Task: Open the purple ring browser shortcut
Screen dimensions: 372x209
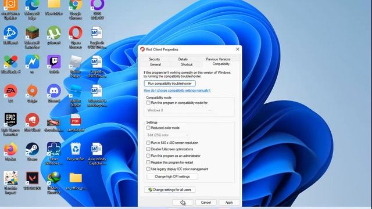Action: coord(97,6)
